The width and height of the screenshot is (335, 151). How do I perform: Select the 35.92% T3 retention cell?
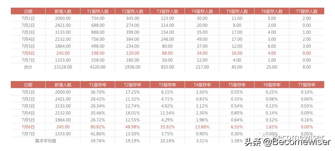167,127
